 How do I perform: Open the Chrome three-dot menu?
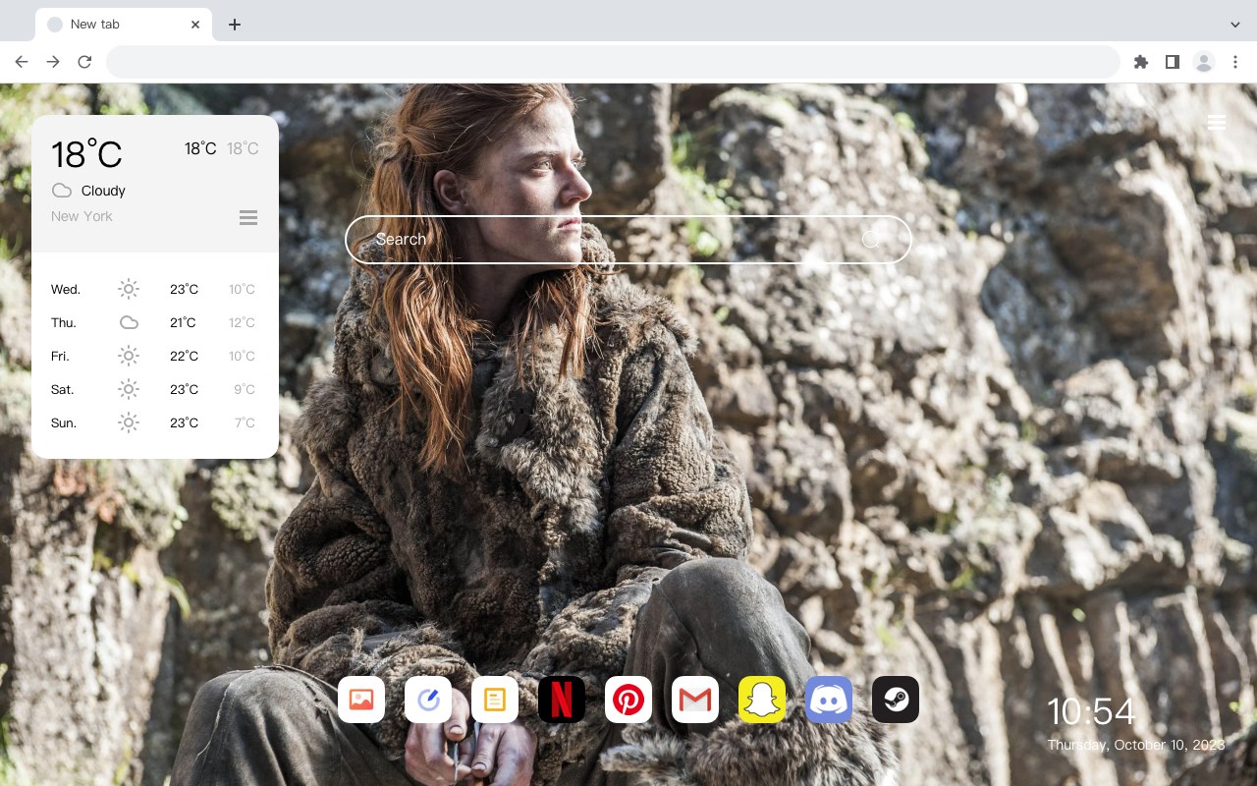(1234, 62)
